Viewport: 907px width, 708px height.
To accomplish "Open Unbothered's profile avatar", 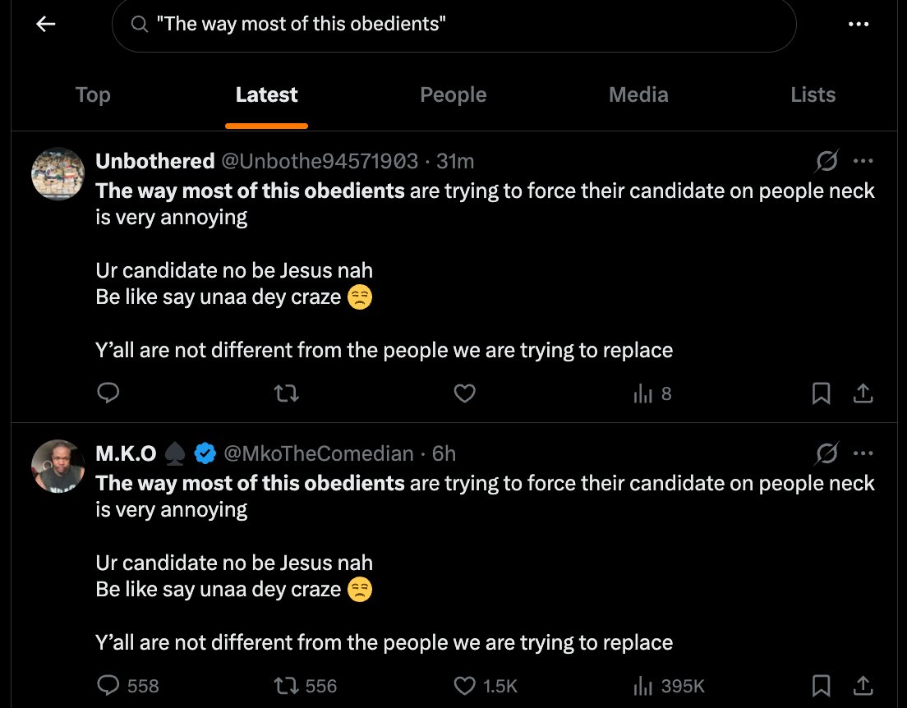I will pyautogui.click(x=58, y=174).
